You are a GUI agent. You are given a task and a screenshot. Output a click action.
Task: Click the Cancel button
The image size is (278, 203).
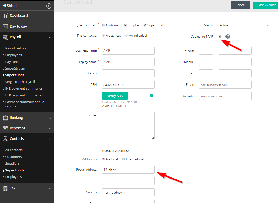click(240, 5)
